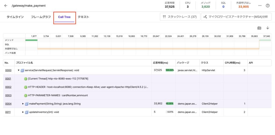Click the back arrow beside /gateway/make_payment
This screenshot has height=135, width=275.
[x=6, y=6]
